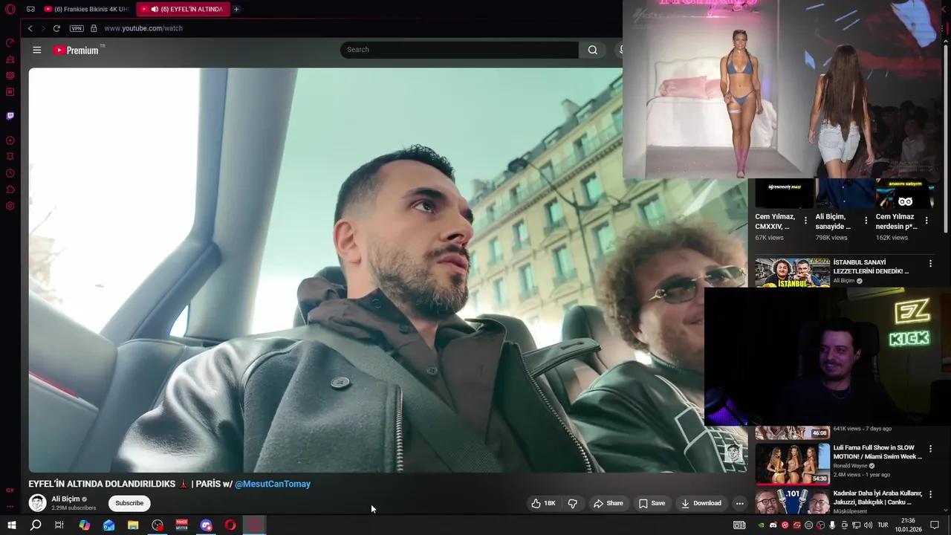Open File Explorer from taskbar

pyautogui.click(x=133, y=525)
